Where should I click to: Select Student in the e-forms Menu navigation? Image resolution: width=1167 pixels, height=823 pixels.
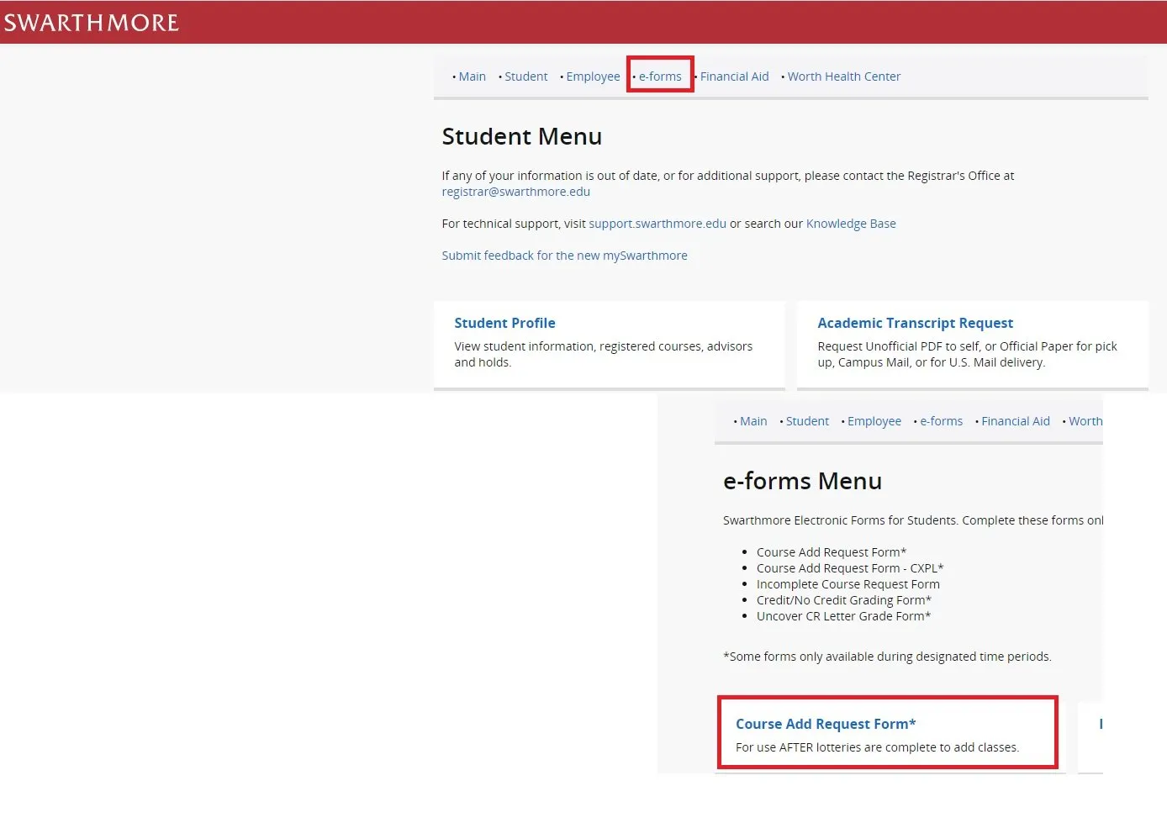click(807, 421)
